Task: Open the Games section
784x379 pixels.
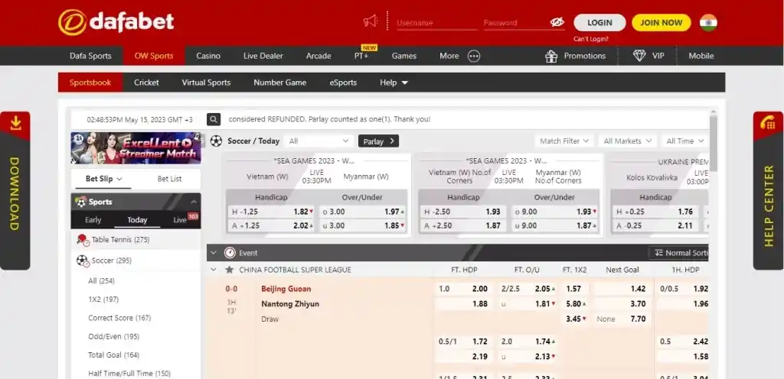Action: 404,56
